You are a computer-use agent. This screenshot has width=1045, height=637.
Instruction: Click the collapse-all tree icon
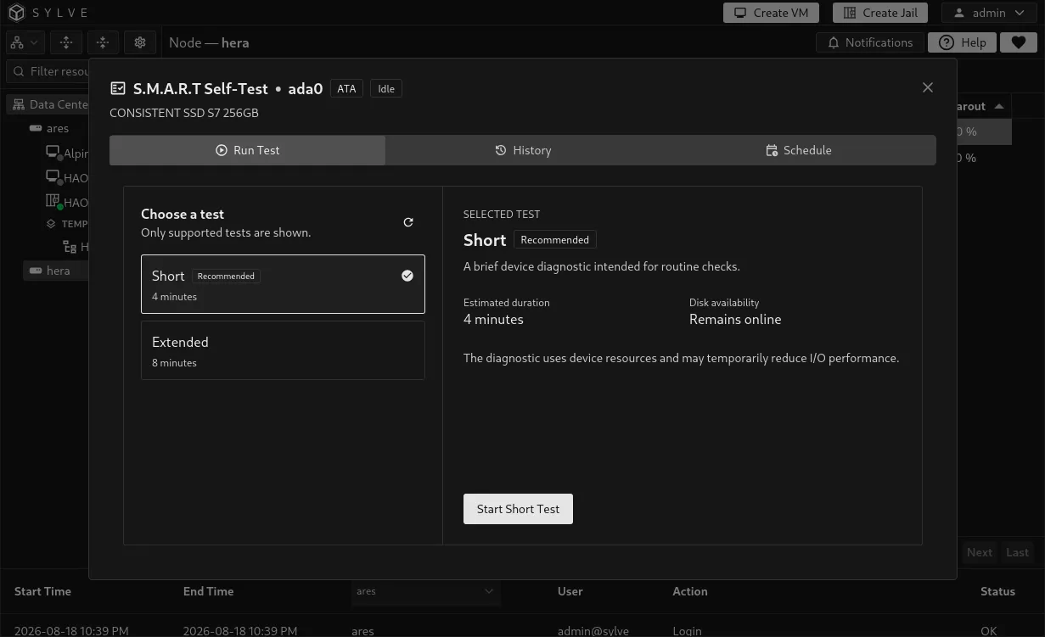coord(103,42)
